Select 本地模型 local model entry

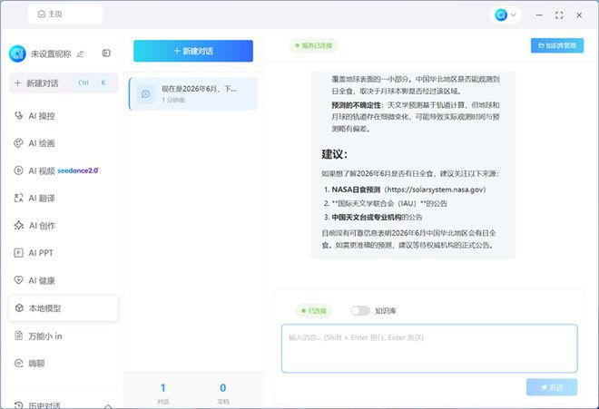click(x=64, y=307)
